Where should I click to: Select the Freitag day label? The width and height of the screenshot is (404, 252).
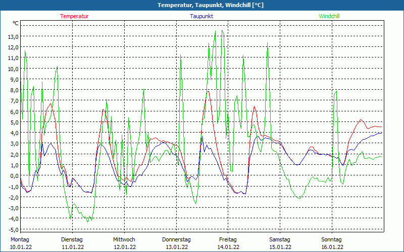coord(228,239)
